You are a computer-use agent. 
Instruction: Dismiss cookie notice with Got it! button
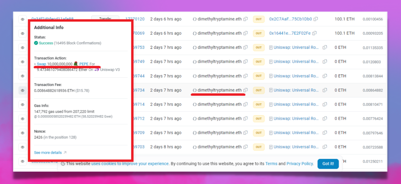click(328, 164)
